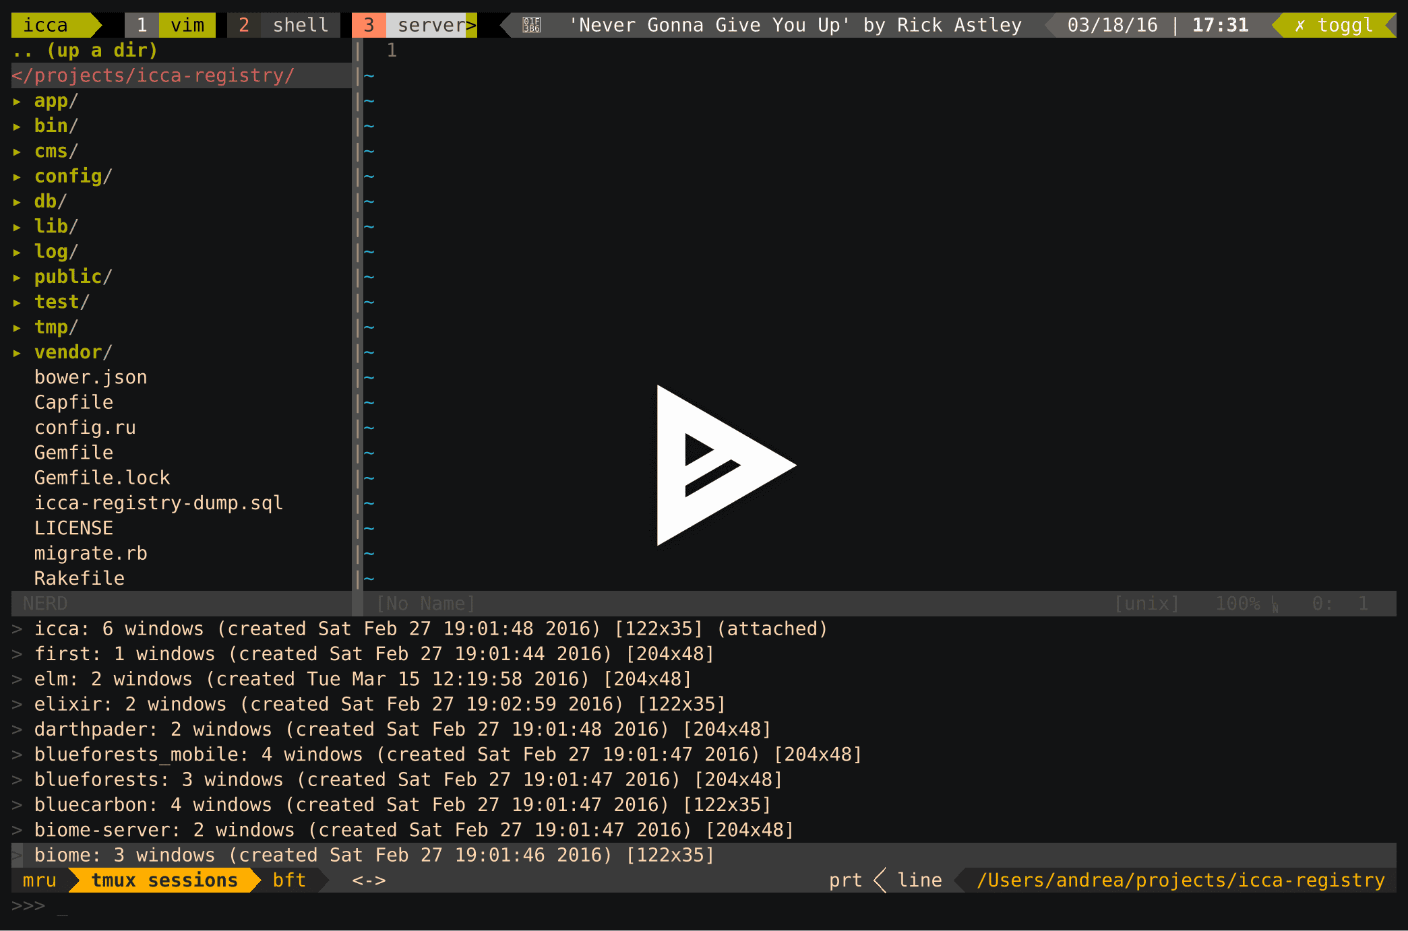This screenshot has width=1408, height=931.
Task: Go up a directory in NERDTree
Action: pyautogui.click(x=84, y=51)
